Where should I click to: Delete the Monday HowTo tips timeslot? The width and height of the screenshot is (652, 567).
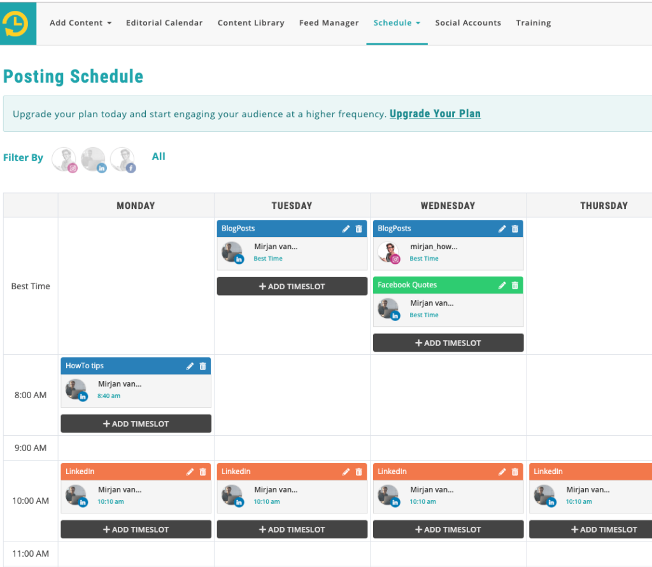pyautogui.click(x=203, y=366)
